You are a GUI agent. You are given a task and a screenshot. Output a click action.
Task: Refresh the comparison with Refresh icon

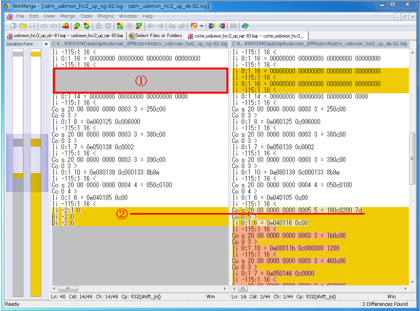click(x=245, y=26)
